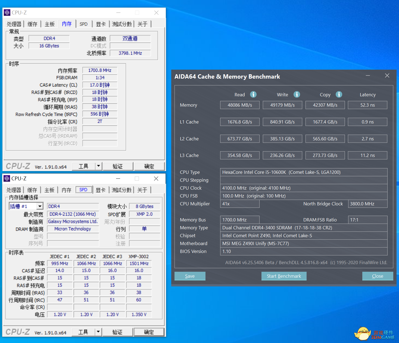
Task: Open 显卡 tab in the top CPU-Z window
Action: click(101, 24)
